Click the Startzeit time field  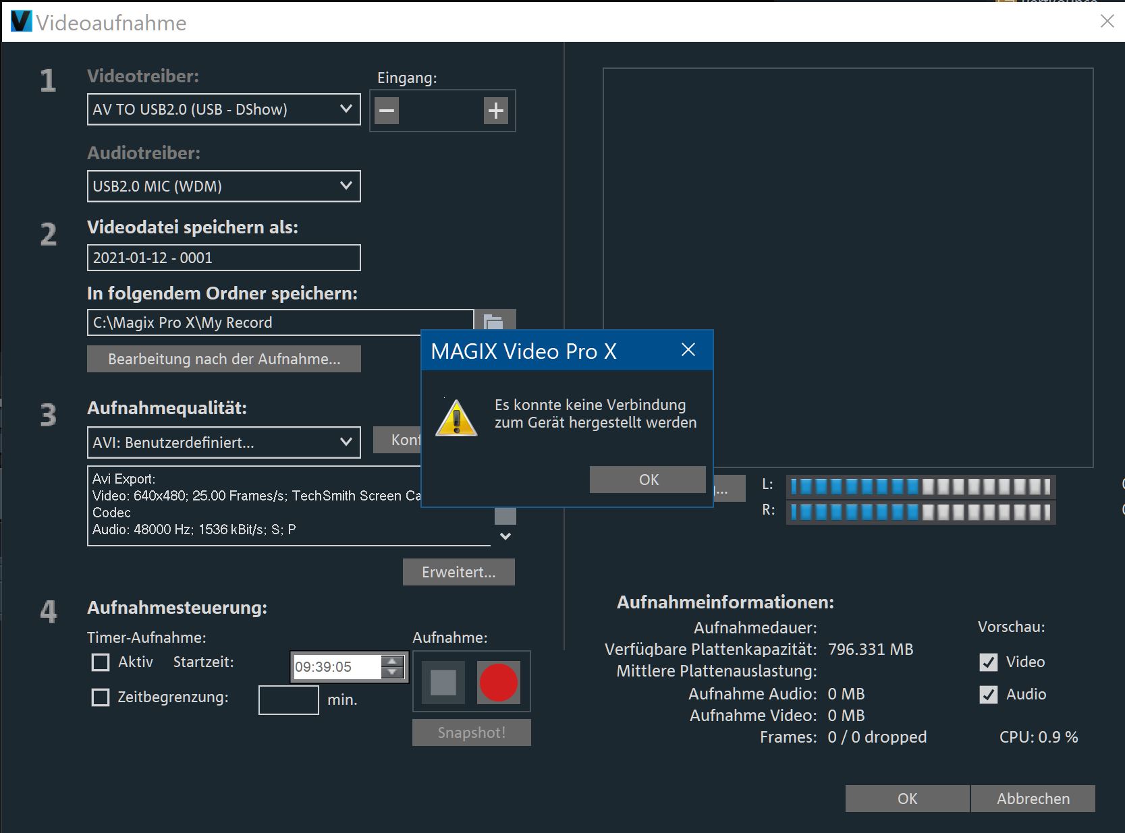[x=337, y=667]
